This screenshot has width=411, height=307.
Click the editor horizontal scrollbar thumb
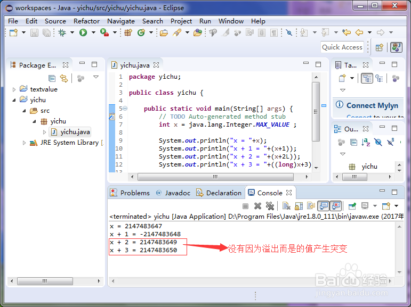[x=215, y=177]
